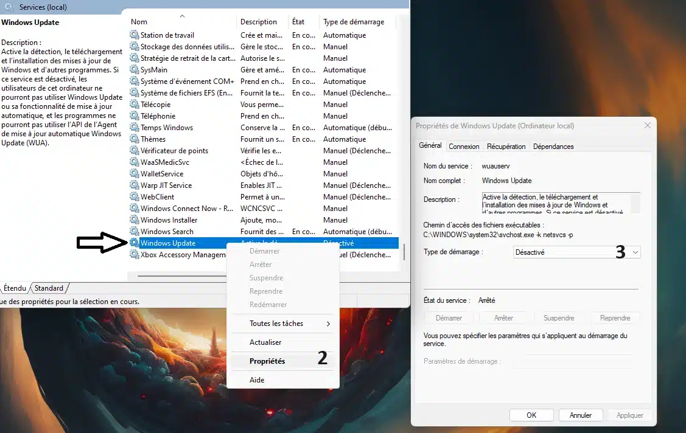The height and width of the screenshot is (433, 686).
Task: Click the gear icon beside Xbox Accessory Management
Action: tap(135, 254)
